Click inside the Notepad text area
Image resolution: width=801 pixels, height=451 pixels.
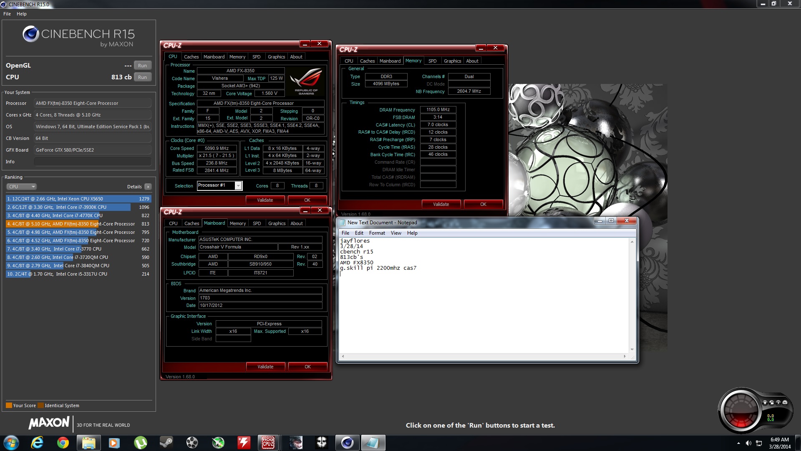click(x=484, y=296)
